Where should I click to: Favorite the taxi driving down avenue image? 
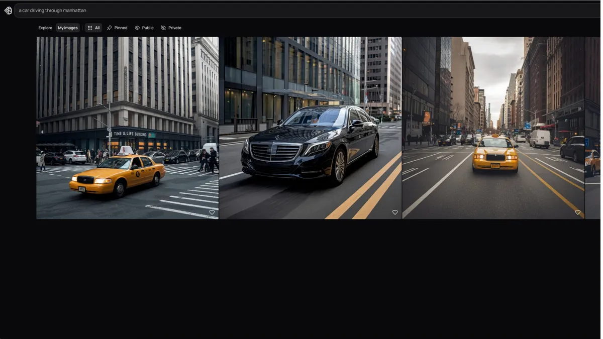click(x=578, y=212)
